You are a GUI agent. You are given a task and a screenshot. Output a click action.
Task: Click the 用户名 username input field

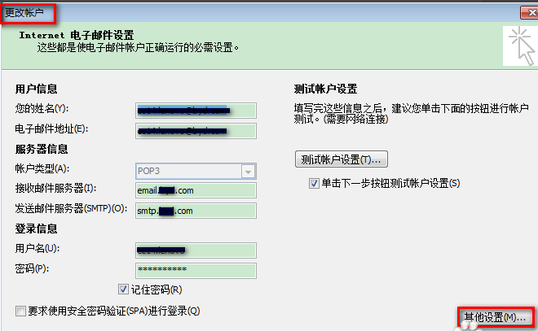[196, 249]
